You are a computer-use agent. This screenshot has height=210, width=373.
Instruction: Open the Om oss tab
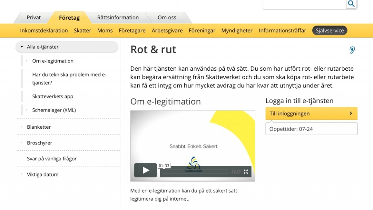coord(167,17)
